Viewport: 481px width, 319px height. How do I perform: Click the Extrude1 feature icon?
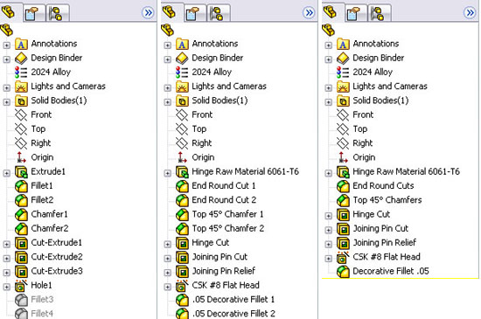click(21, 172)
